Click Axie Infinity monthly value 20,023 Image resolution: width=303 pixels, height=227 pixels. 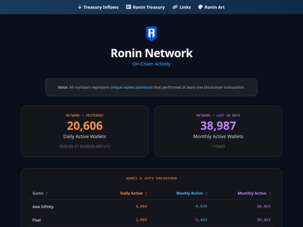(264, 206)
